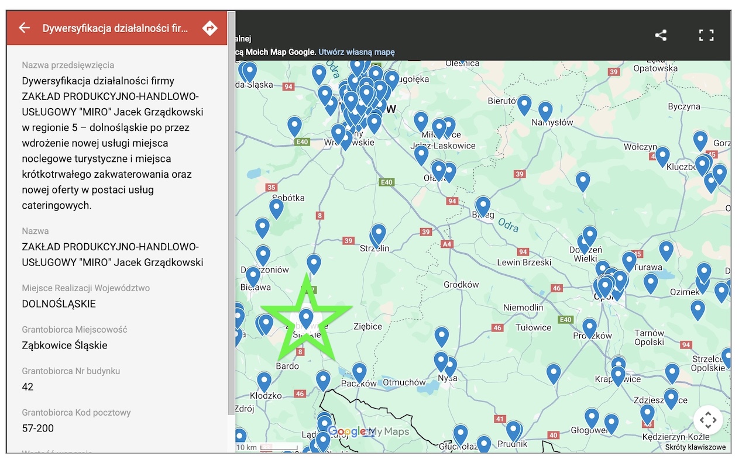
Task: Select the pin right of the Bierutów label
Action: (524, 105)
